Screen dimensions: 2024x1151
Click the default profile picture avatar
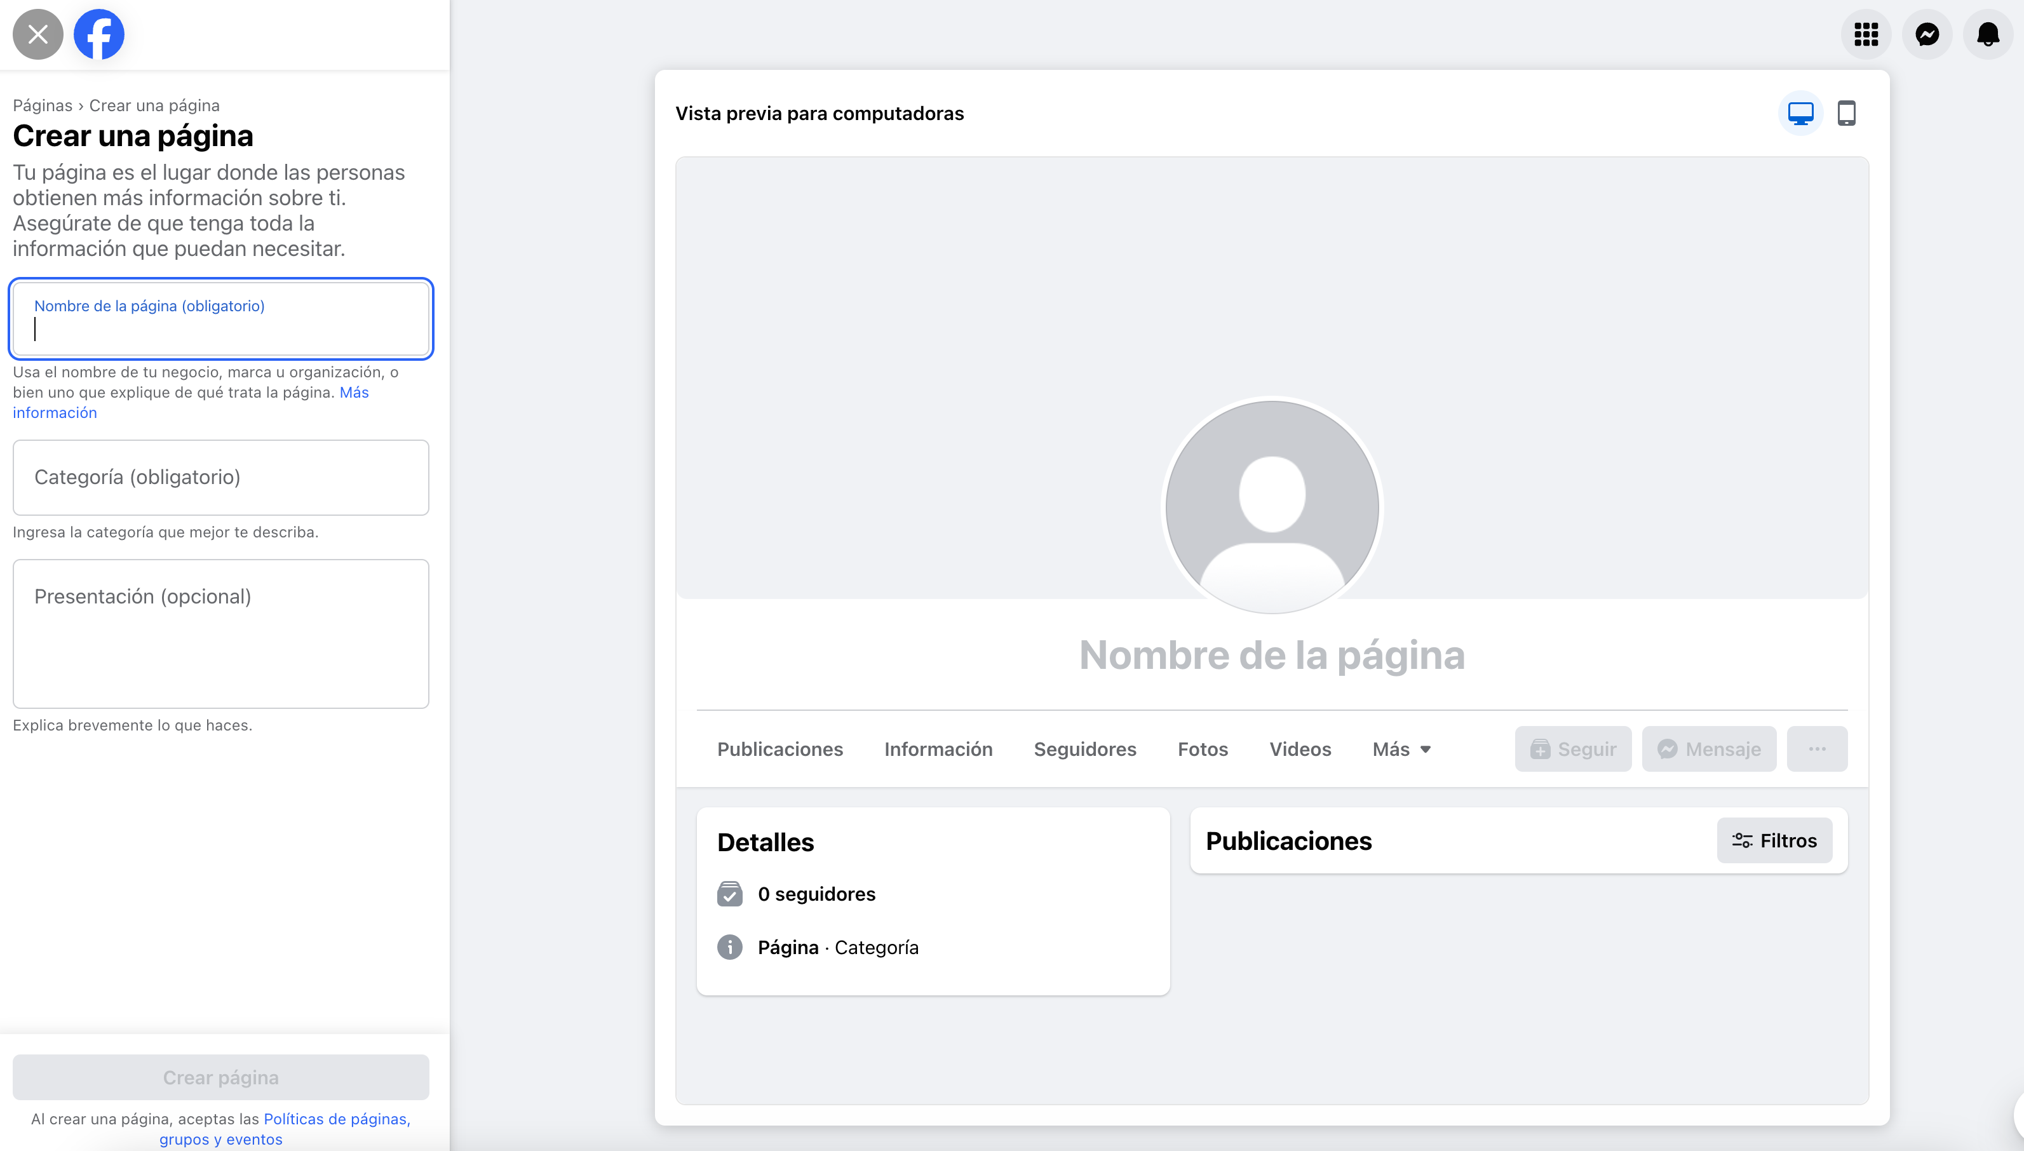1271,506
